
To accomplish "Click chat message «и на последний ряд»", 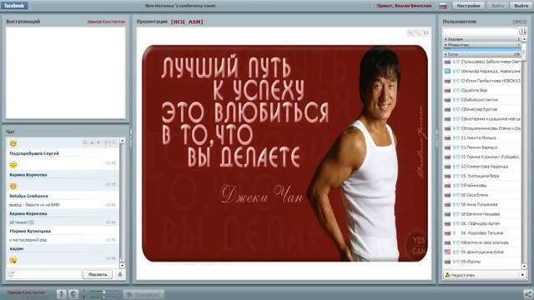I will (28, 240).
